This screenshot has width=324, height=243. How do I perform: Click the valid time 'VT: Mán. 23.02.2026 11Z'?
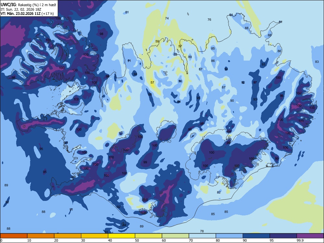(21, 14)
